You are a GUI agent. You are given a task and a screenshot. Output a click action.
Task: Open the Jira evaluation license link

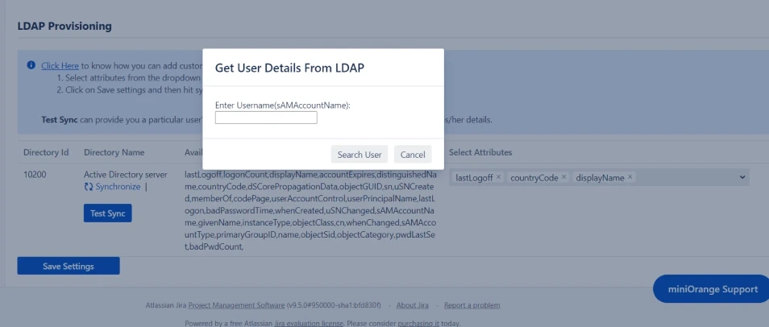click(x=309, y=324)
